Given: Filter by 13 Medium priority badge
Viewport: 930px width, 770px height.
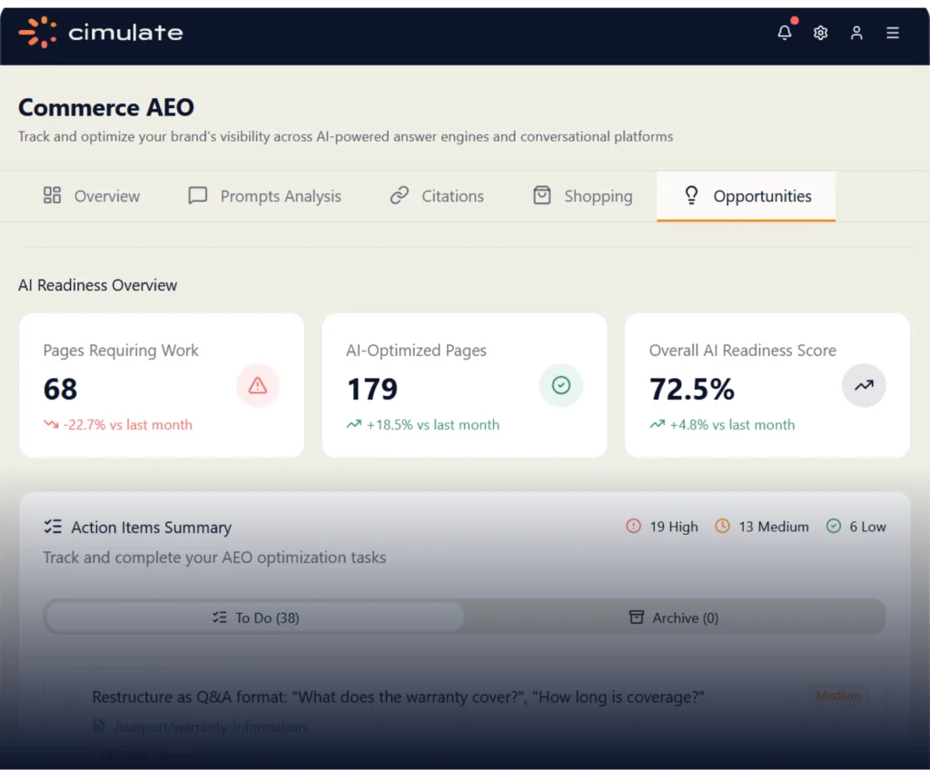Looking at the screenshot, I should (761, 527).
